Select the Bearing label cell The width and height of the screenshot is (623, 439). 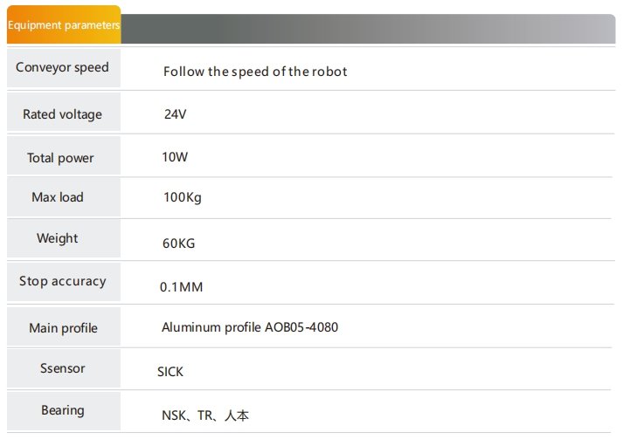coord(64,411)
